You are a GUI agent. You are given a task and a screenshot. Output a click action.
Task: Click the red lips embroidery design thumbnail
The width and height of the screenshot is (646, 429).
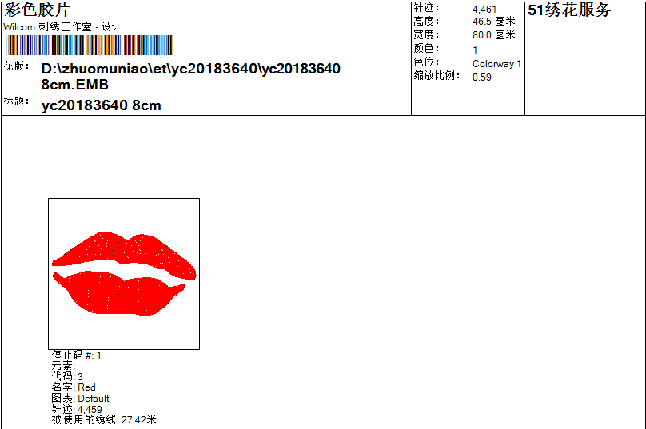click(x=124, y=274)
